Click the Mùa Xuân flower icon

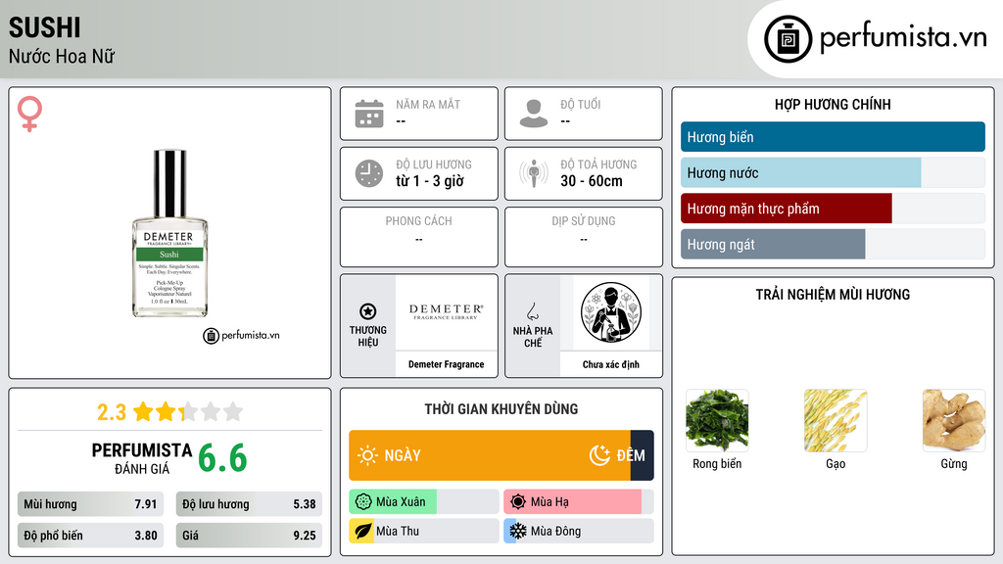(x=363, y=502)
